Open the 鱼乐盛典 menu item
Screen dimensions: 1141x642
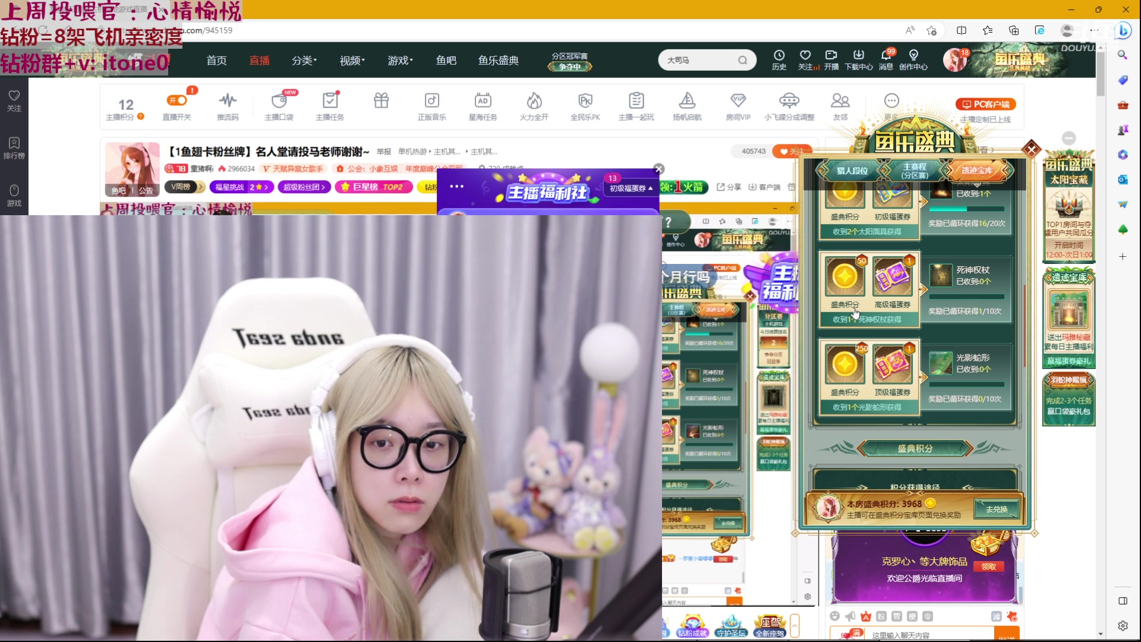pyautogui.click(x=498, y=60)
